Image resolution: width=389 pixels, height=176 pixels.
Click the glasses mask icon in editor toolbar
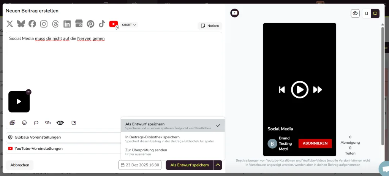pyautogui.click(x=60, y=123)
